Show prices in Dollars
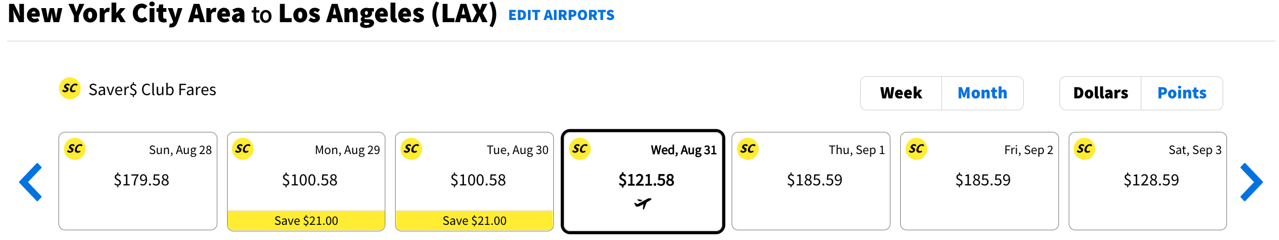Image resolution: width=1279 pixels, height=240 pixels. (1101, 93)
